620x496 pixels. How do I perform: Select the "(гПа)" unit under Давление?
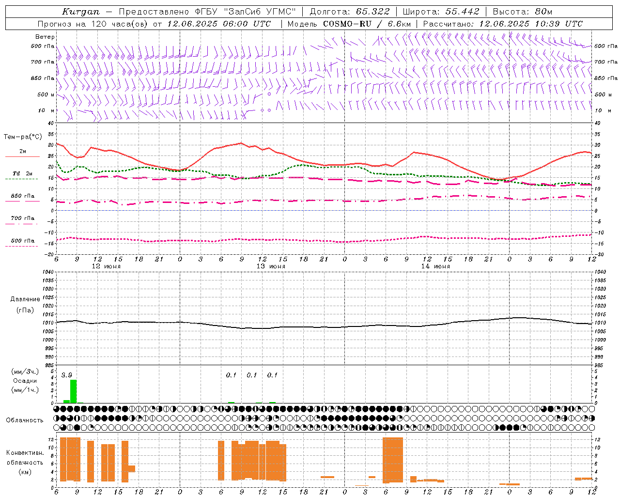25,310
